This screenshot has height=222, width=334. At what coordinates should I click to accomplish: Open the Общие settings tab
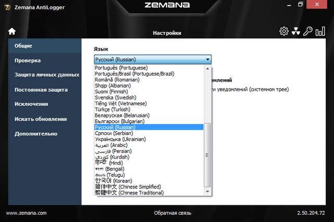pos(45,46)
